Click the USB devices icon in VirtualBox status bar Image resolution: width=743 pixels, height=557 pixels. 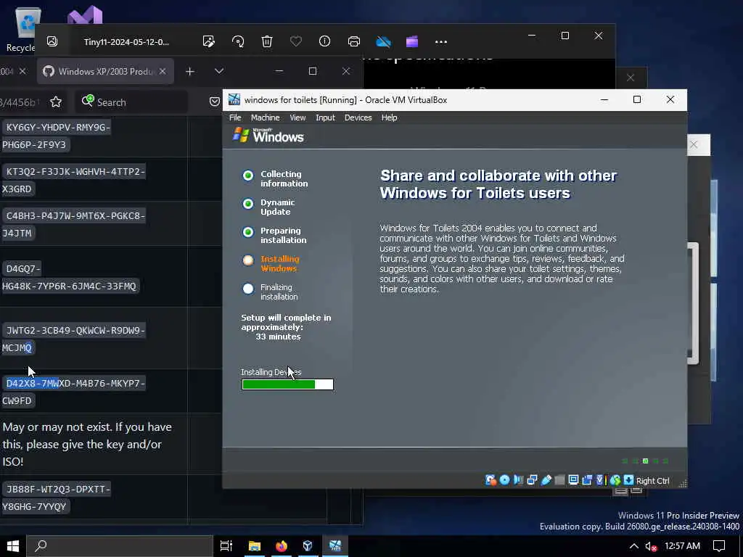[x=546, y=480]
